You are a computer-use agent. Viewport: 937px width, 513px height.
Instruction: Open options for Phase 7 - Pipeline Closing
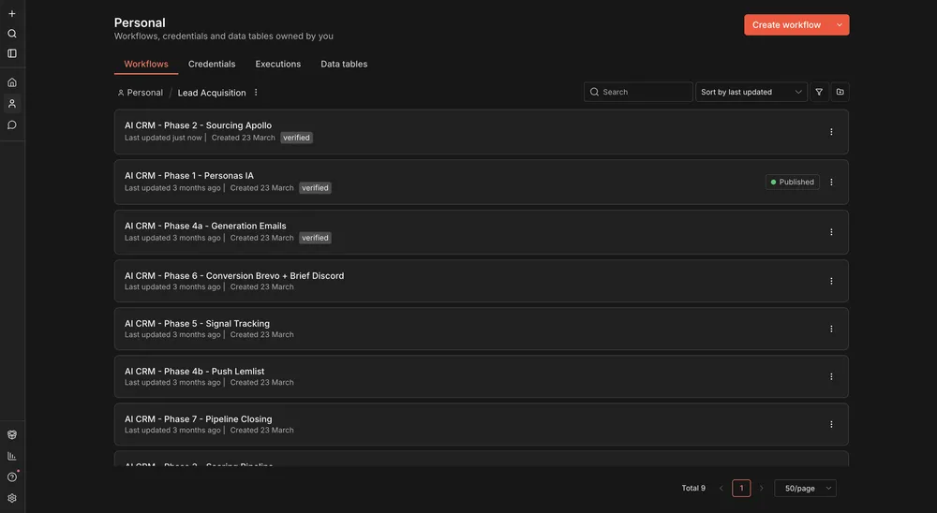(831, 425)
